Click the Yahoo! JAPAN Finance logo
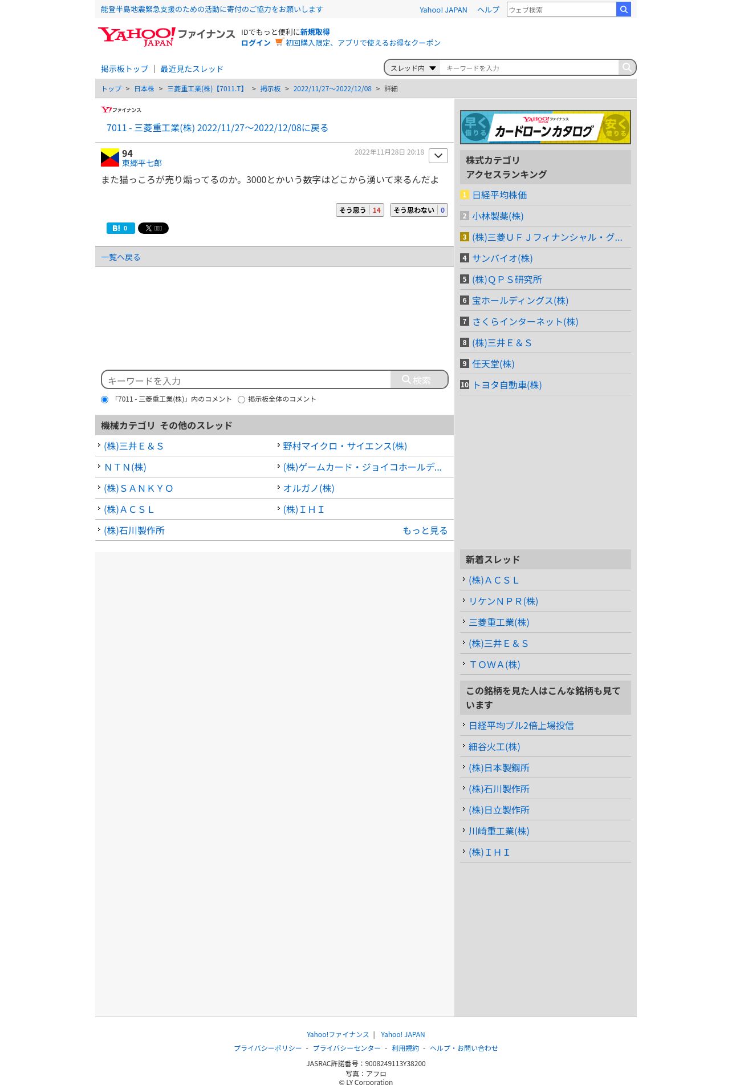This screenshot has width=732, height=1085. tap(166, 37)
